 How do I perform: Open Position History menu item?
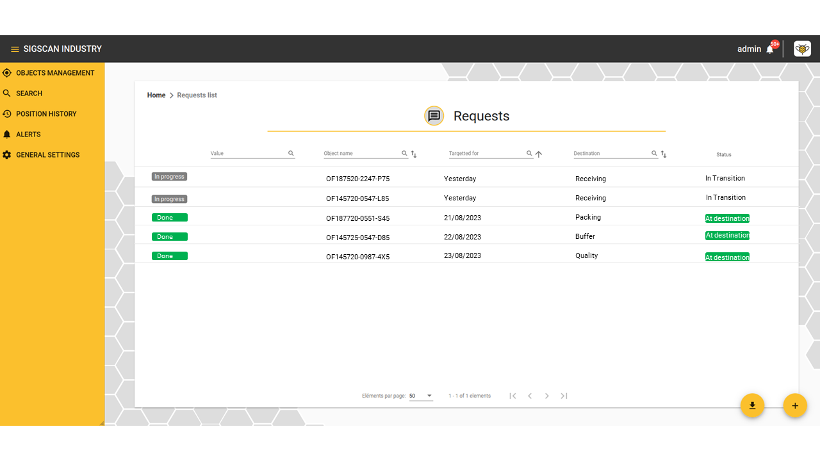46,114
